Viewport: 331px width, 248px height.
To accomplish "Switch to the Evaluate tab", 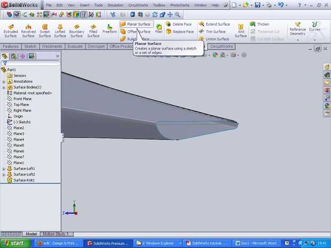I will tap(75, 46).
